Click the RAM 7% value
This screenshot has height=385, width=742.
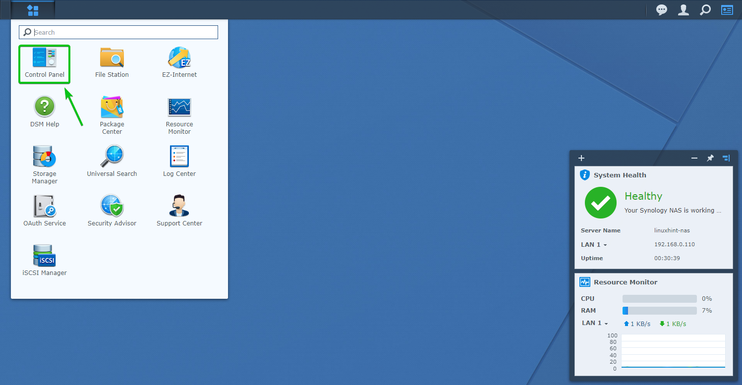(707, 311)
